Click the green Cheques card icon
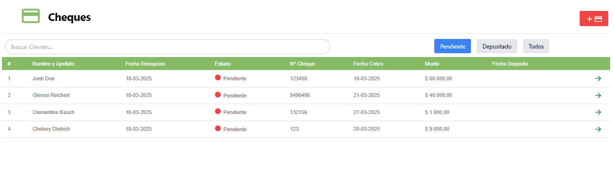This screenshot has height=192, width=614. click(x=31, y=16)
